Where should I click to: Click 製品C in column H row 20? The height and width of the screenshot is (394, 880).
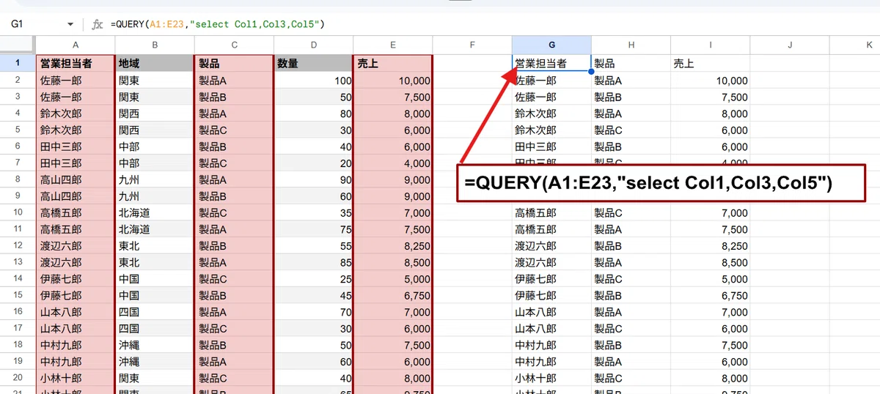coord(631,379)
